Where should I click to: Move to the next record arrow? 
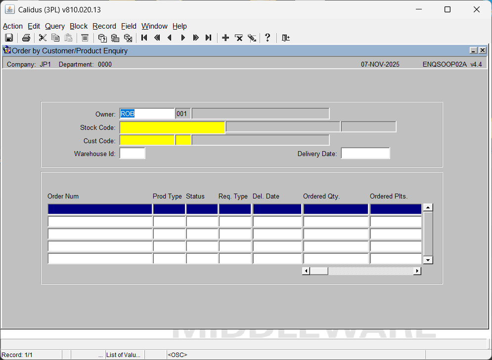click(x=183, y=38)
